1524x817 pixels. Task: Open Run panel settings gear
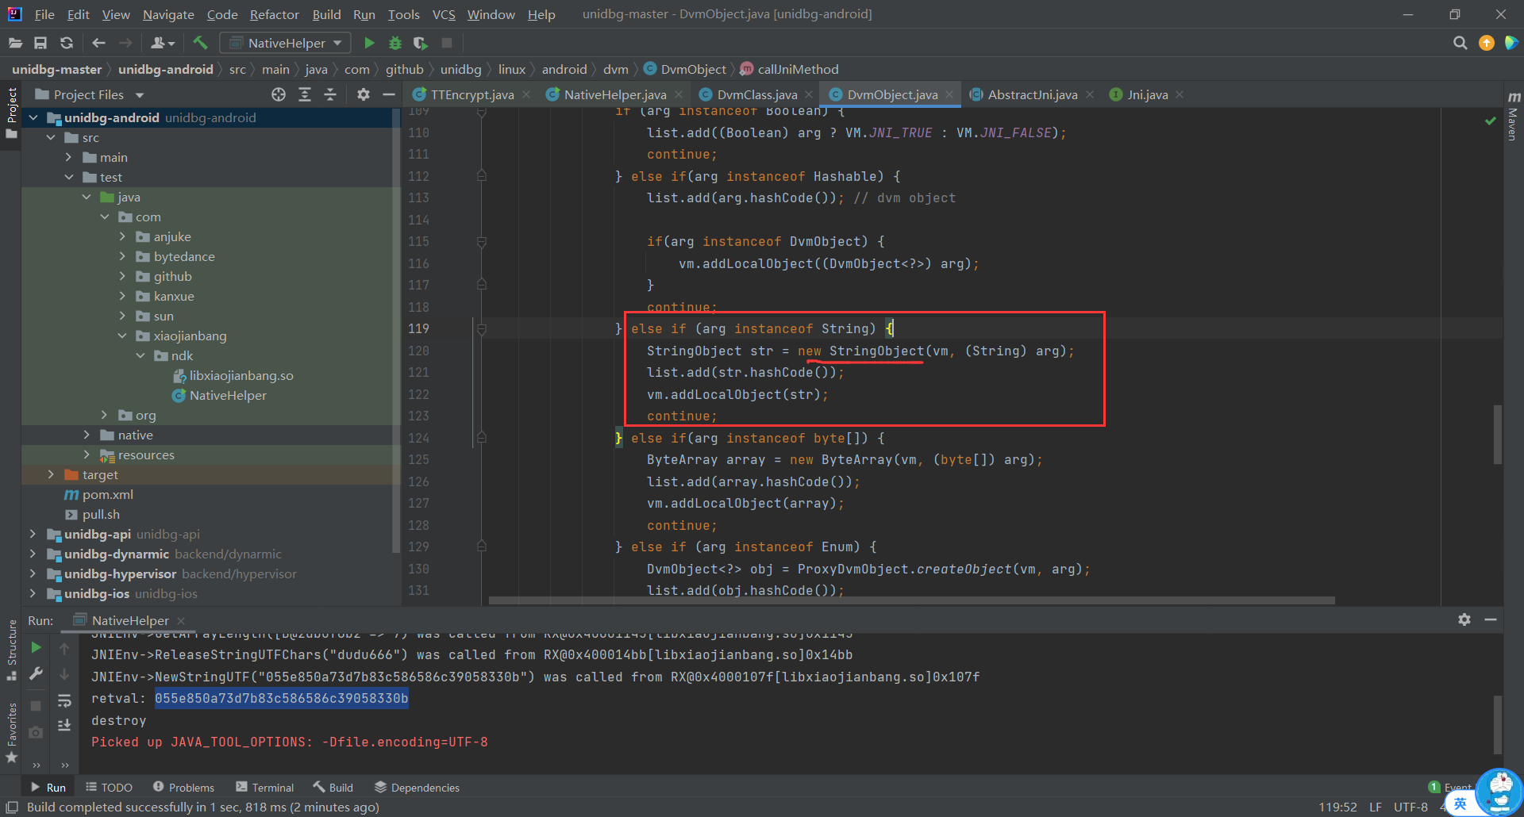pyautogui.click(x=1464, y=619)
